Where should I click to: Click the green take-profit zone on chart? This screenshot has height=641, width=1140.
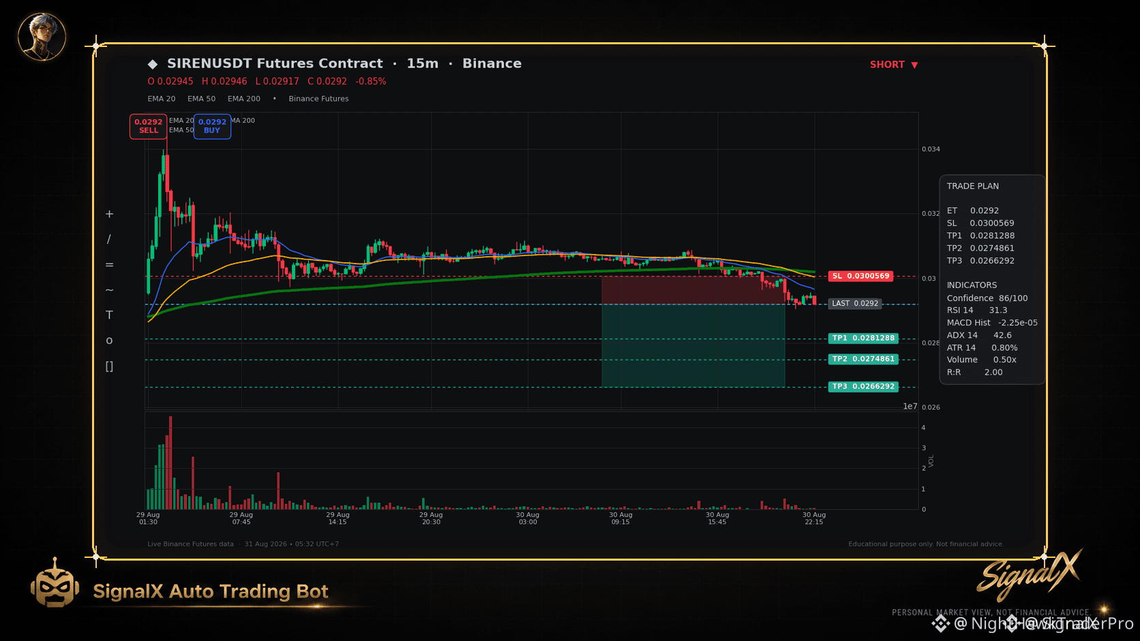tap(693, 345)
